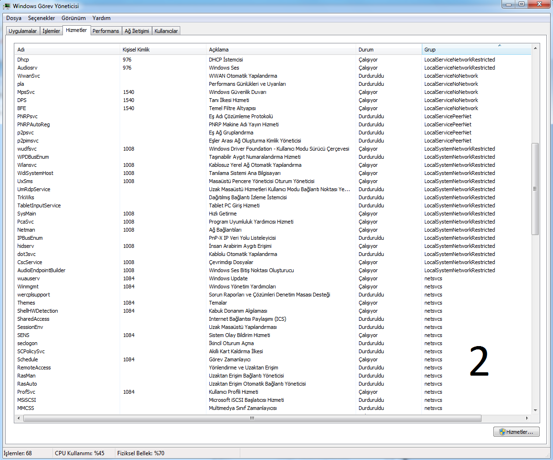Screen dimensions: 553x460
Task: Reverse sort on the Grup column header
Action: pos(476,50)
